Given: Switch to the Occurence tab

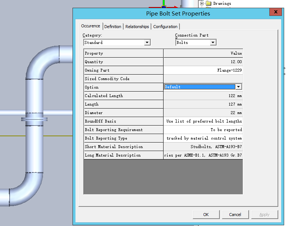Looking at the screenshot, I should pyautogui.click(x=91, y=26).
